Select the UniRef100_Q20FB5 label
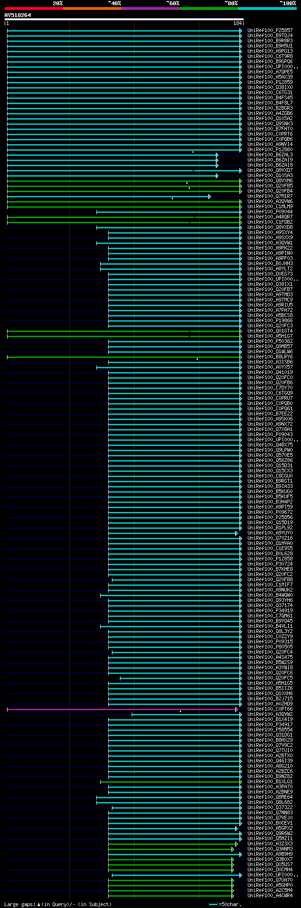Viewport: 301px width, 908px height. 270,186
